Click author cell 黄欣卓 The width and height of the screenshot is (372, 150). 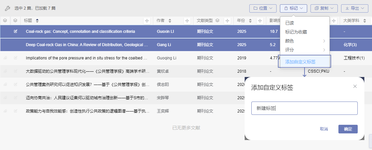163,71
